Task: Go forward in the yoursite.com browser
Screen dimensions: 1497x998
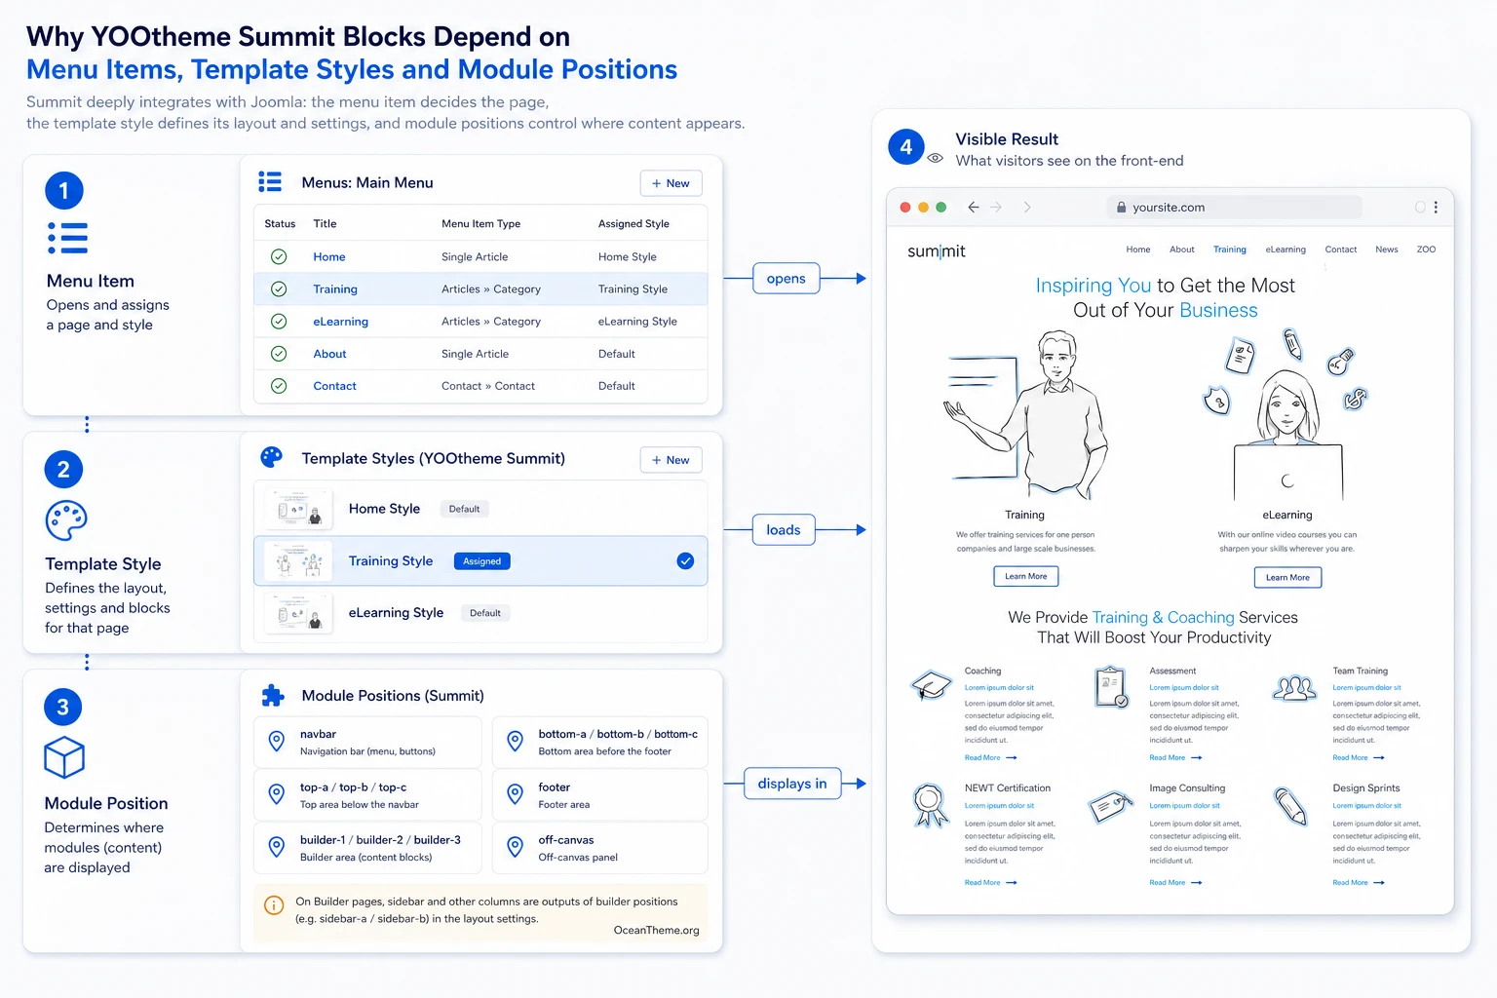Action: 996,207
